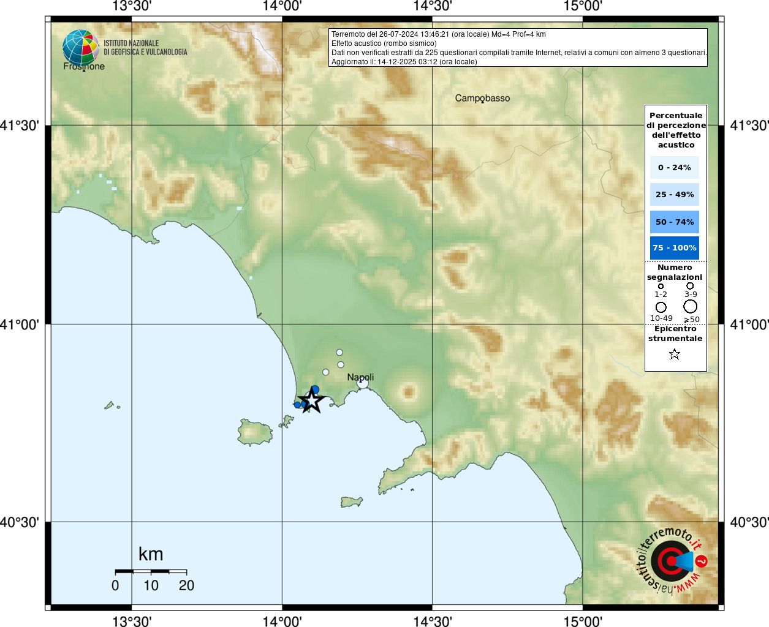Click the 25 - 49% legend swatch
The height and width of the screenshot is (627, 769).
(x=674, y=195)
